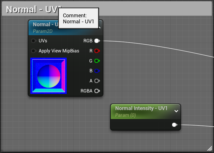
Task: Click the blue B output pin
Action: [x=96, y=71]
